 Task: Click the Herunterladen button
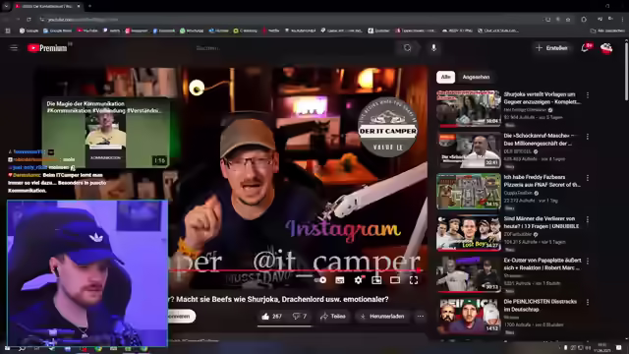click(382, 317)
